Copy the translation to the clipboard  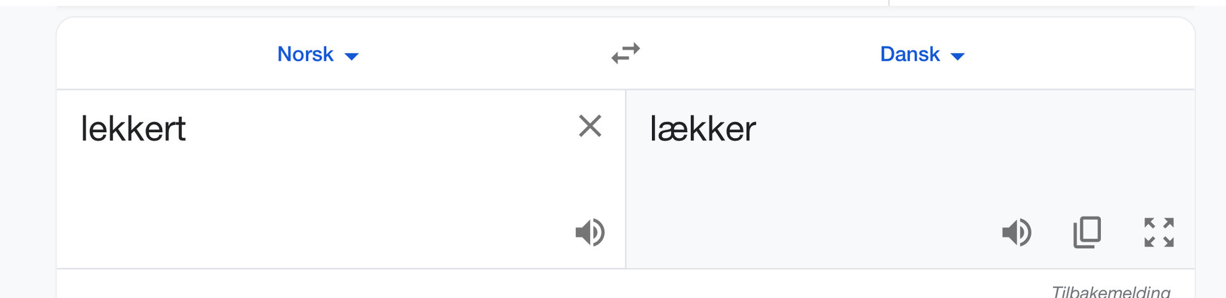click(x=1087, y=232)
